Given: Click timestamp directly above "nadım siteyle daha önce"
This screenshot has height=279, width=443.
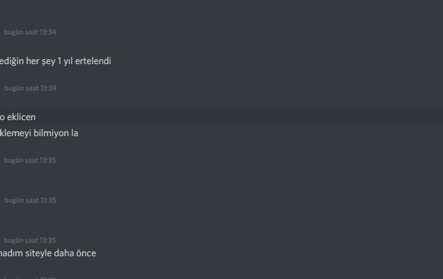Looking at the screenshot, I should pyautogui.click(x=30, y=240).
